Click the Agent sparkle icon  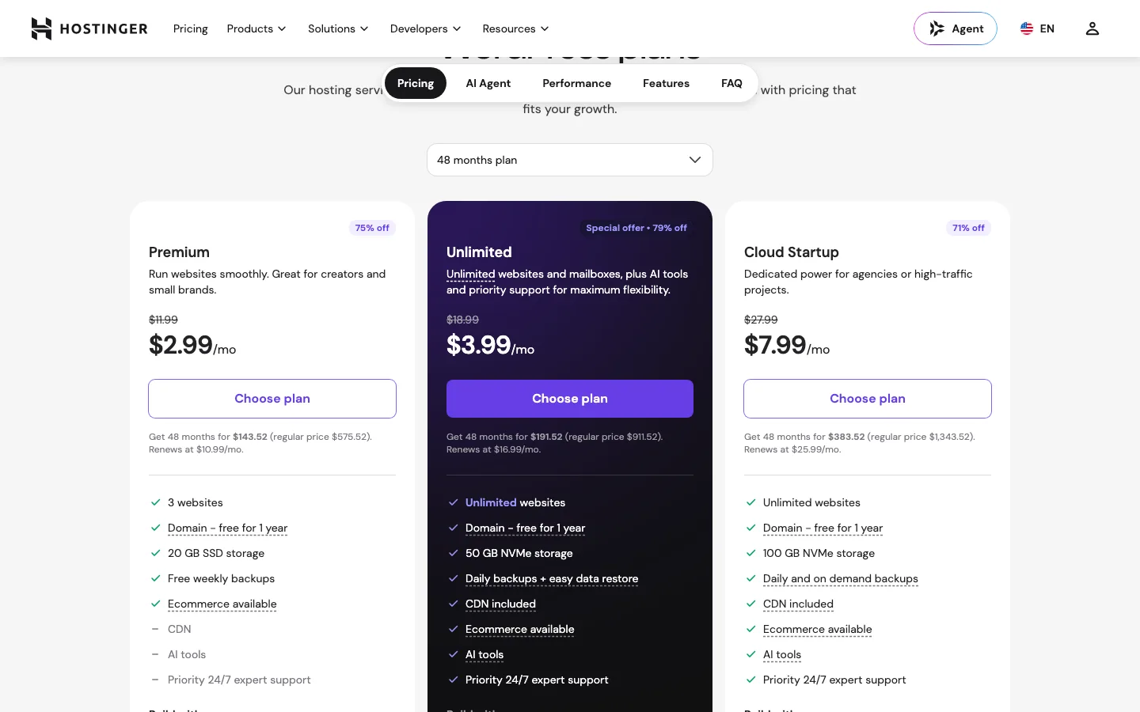click(x=937, y=28)
